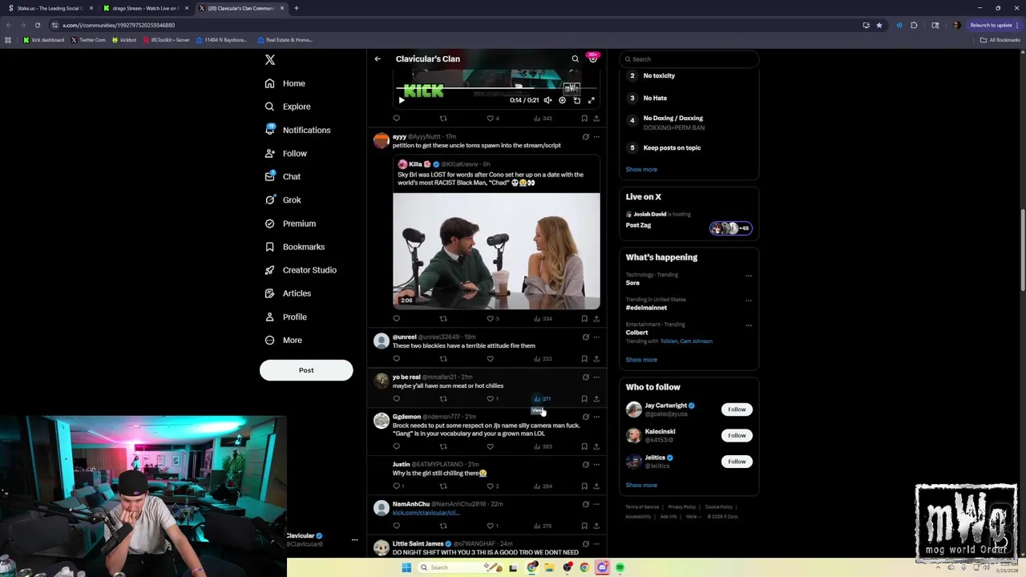Image resolution: width=1026 pixels, height=577 pixels.
Task: Expand Kick video to fullscreen
Action: tap(591, 100)
